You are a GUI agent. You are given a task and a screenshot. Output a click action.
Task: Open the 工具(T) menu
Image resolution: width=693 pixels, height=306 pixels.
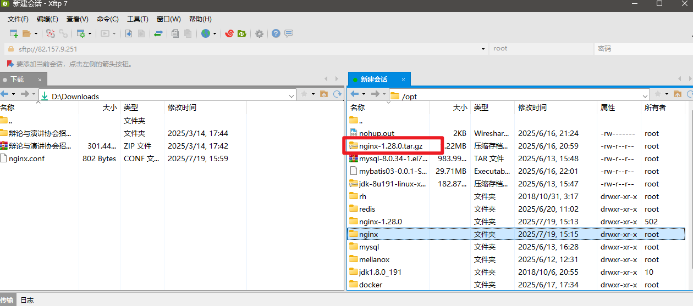pyautogui.click(x=137, y=19)
